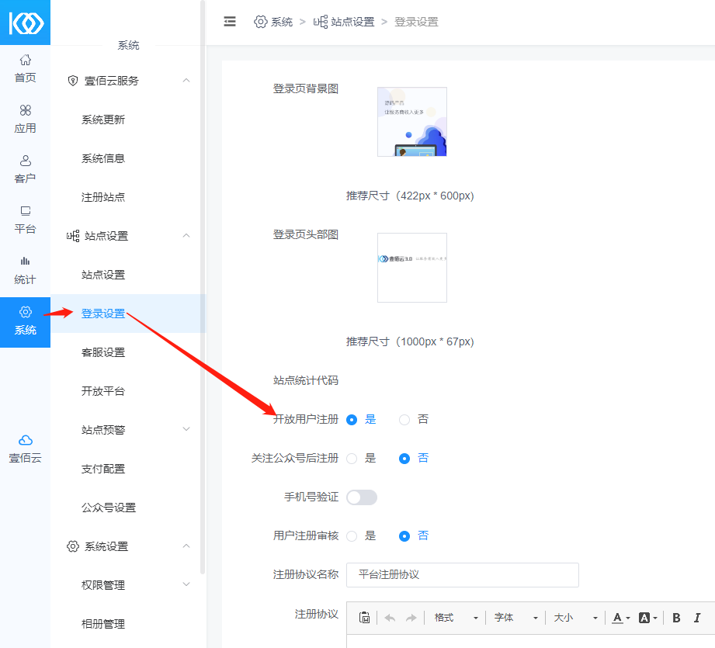This screenshot has width=715, height=648.
Task: Click the redo arrow in the editor toolbar
Action: point(411,618)
